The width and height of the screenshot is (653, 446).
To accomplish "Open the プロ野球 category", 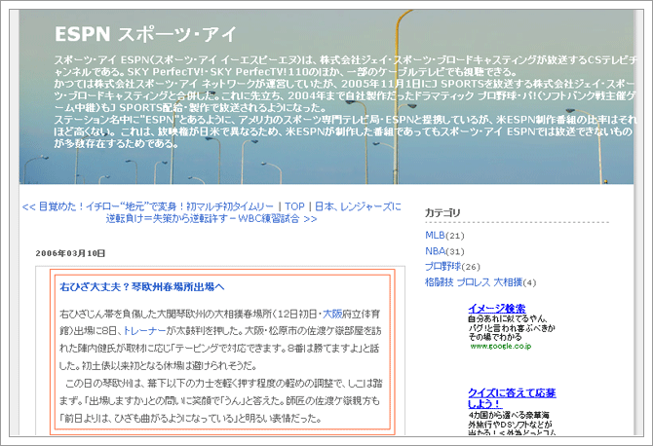I will click(445, 266).
